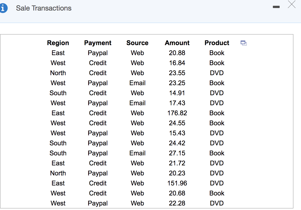301x210 pixels.
Task: Close the Sale Transactions dialog
Action: point(292,5)
